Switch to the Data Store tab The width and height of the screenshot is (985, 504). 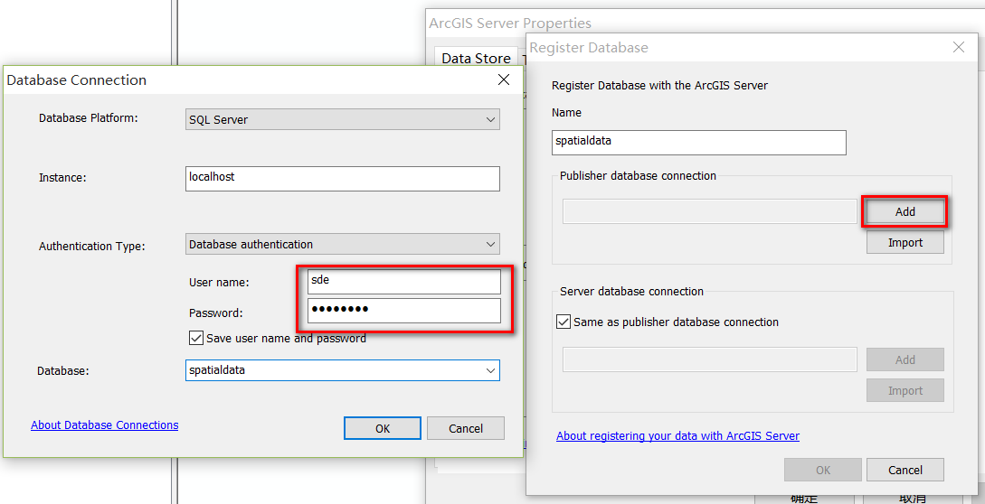pyautogui.click(x=476, y=58)
